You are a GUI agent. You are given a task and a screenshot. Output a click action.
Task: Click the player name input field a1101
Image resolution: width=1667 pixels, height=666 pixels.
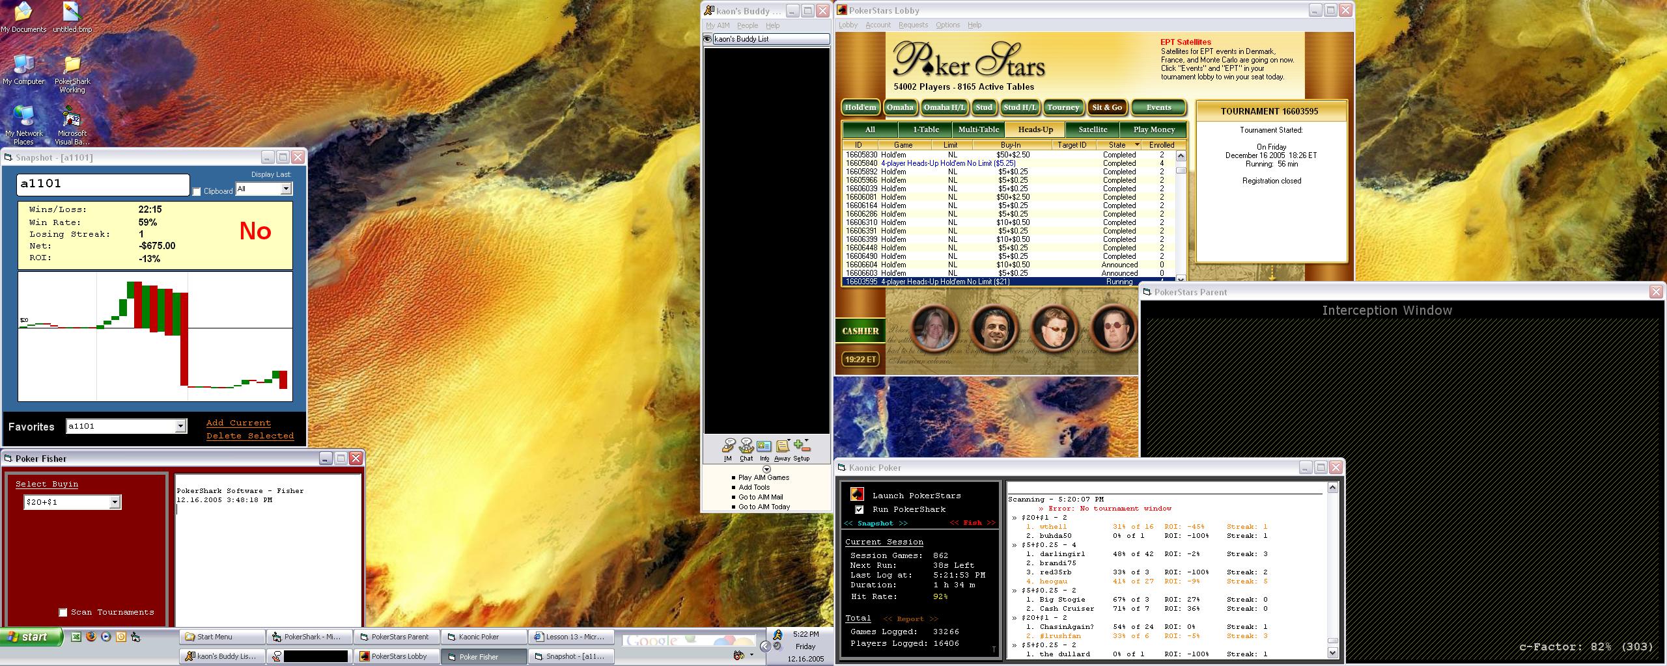pyautogui.click(x=103, y=184)
